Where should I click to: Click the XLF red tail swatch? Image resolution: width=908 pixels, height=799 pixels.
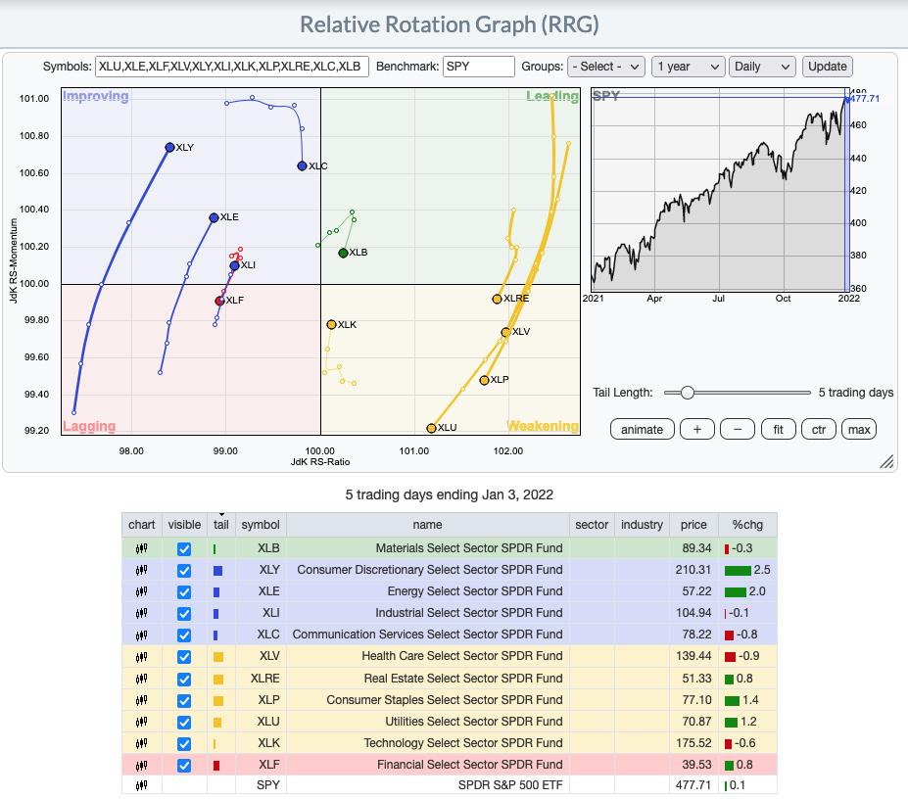tap(216, 766)
